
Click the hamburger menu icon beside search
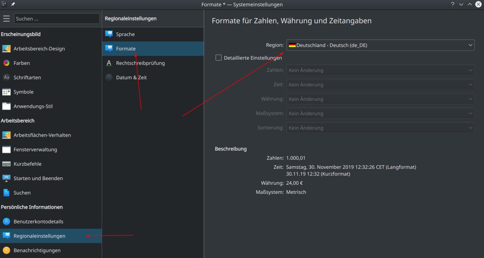[6, 19]
